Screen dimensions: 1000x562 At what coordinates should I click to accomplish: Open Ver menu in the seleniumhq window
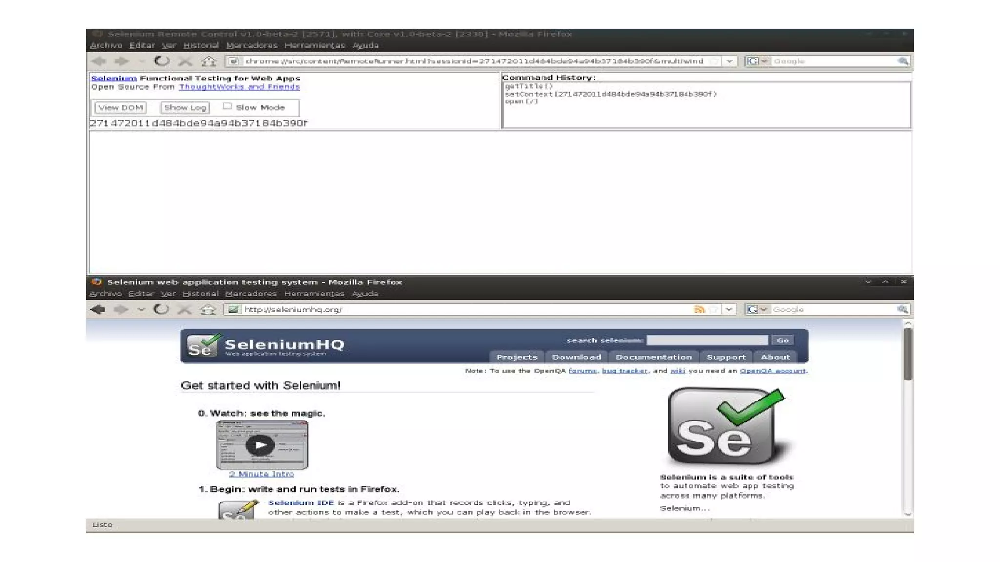click(168, 294)
